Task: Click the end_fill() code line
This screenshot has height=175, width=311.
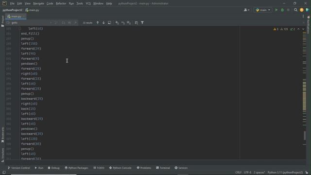Action: (x=30, y=34)
